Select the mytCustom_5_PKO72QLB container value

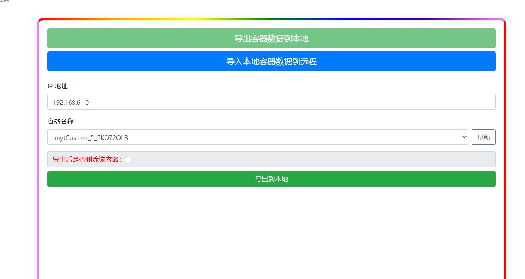[x=91, y=137]
